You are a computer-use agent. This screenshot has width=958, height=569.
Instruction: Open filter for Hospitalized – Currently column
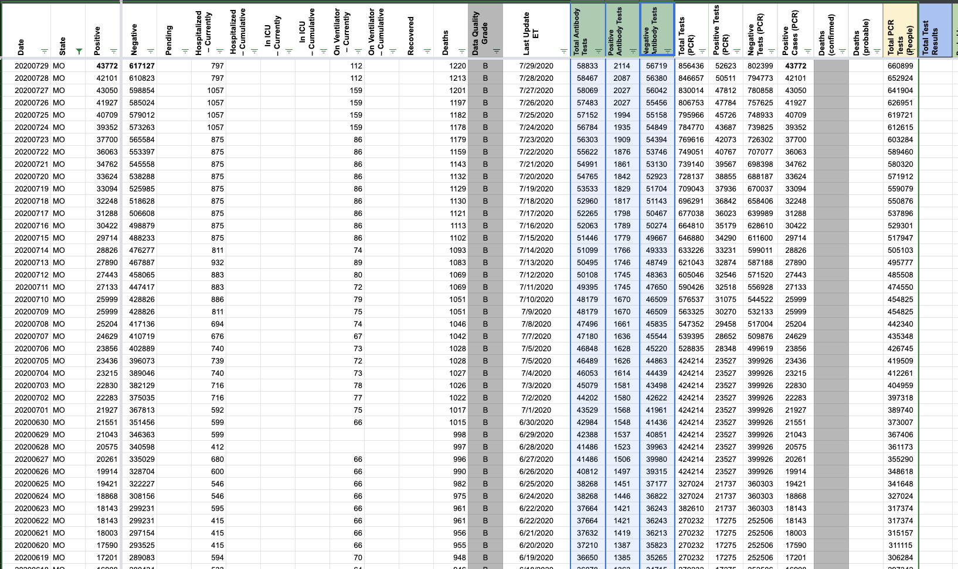click(x=219, y=52)
